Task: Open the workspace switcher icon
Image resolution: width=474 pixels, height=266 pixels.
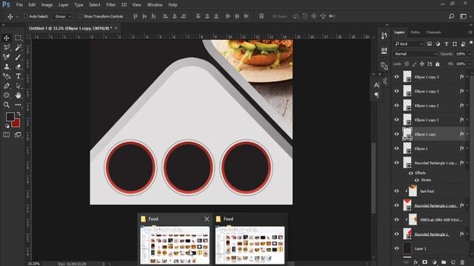Action: [463, 16]
